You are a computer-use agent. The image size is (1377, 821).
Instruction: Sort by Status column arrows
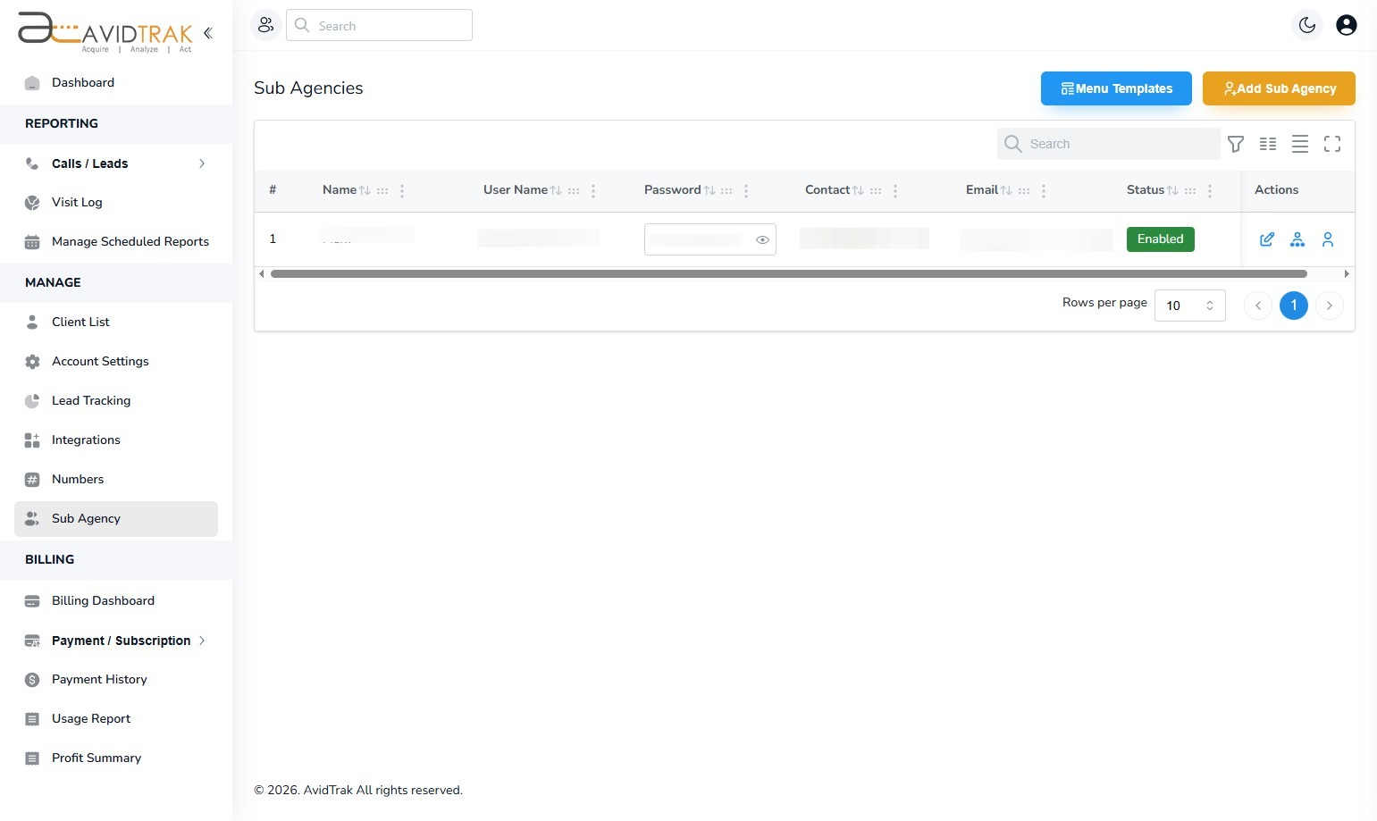tap(1172, 190)
